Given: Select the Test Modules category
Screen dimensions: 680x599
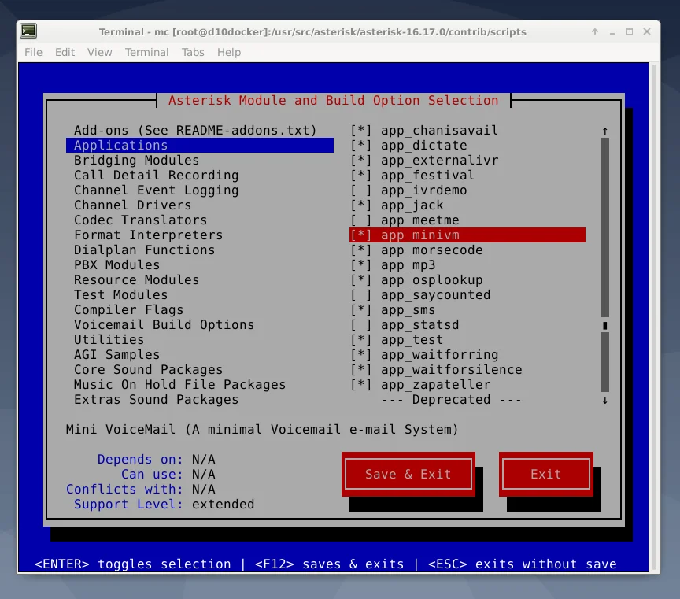Looking at the screenshot, I should click(x=120, y=295).
